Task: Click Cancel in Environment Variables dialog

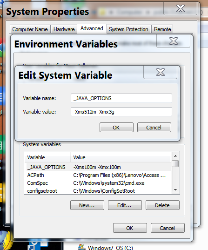Action: tap(168, 228)
